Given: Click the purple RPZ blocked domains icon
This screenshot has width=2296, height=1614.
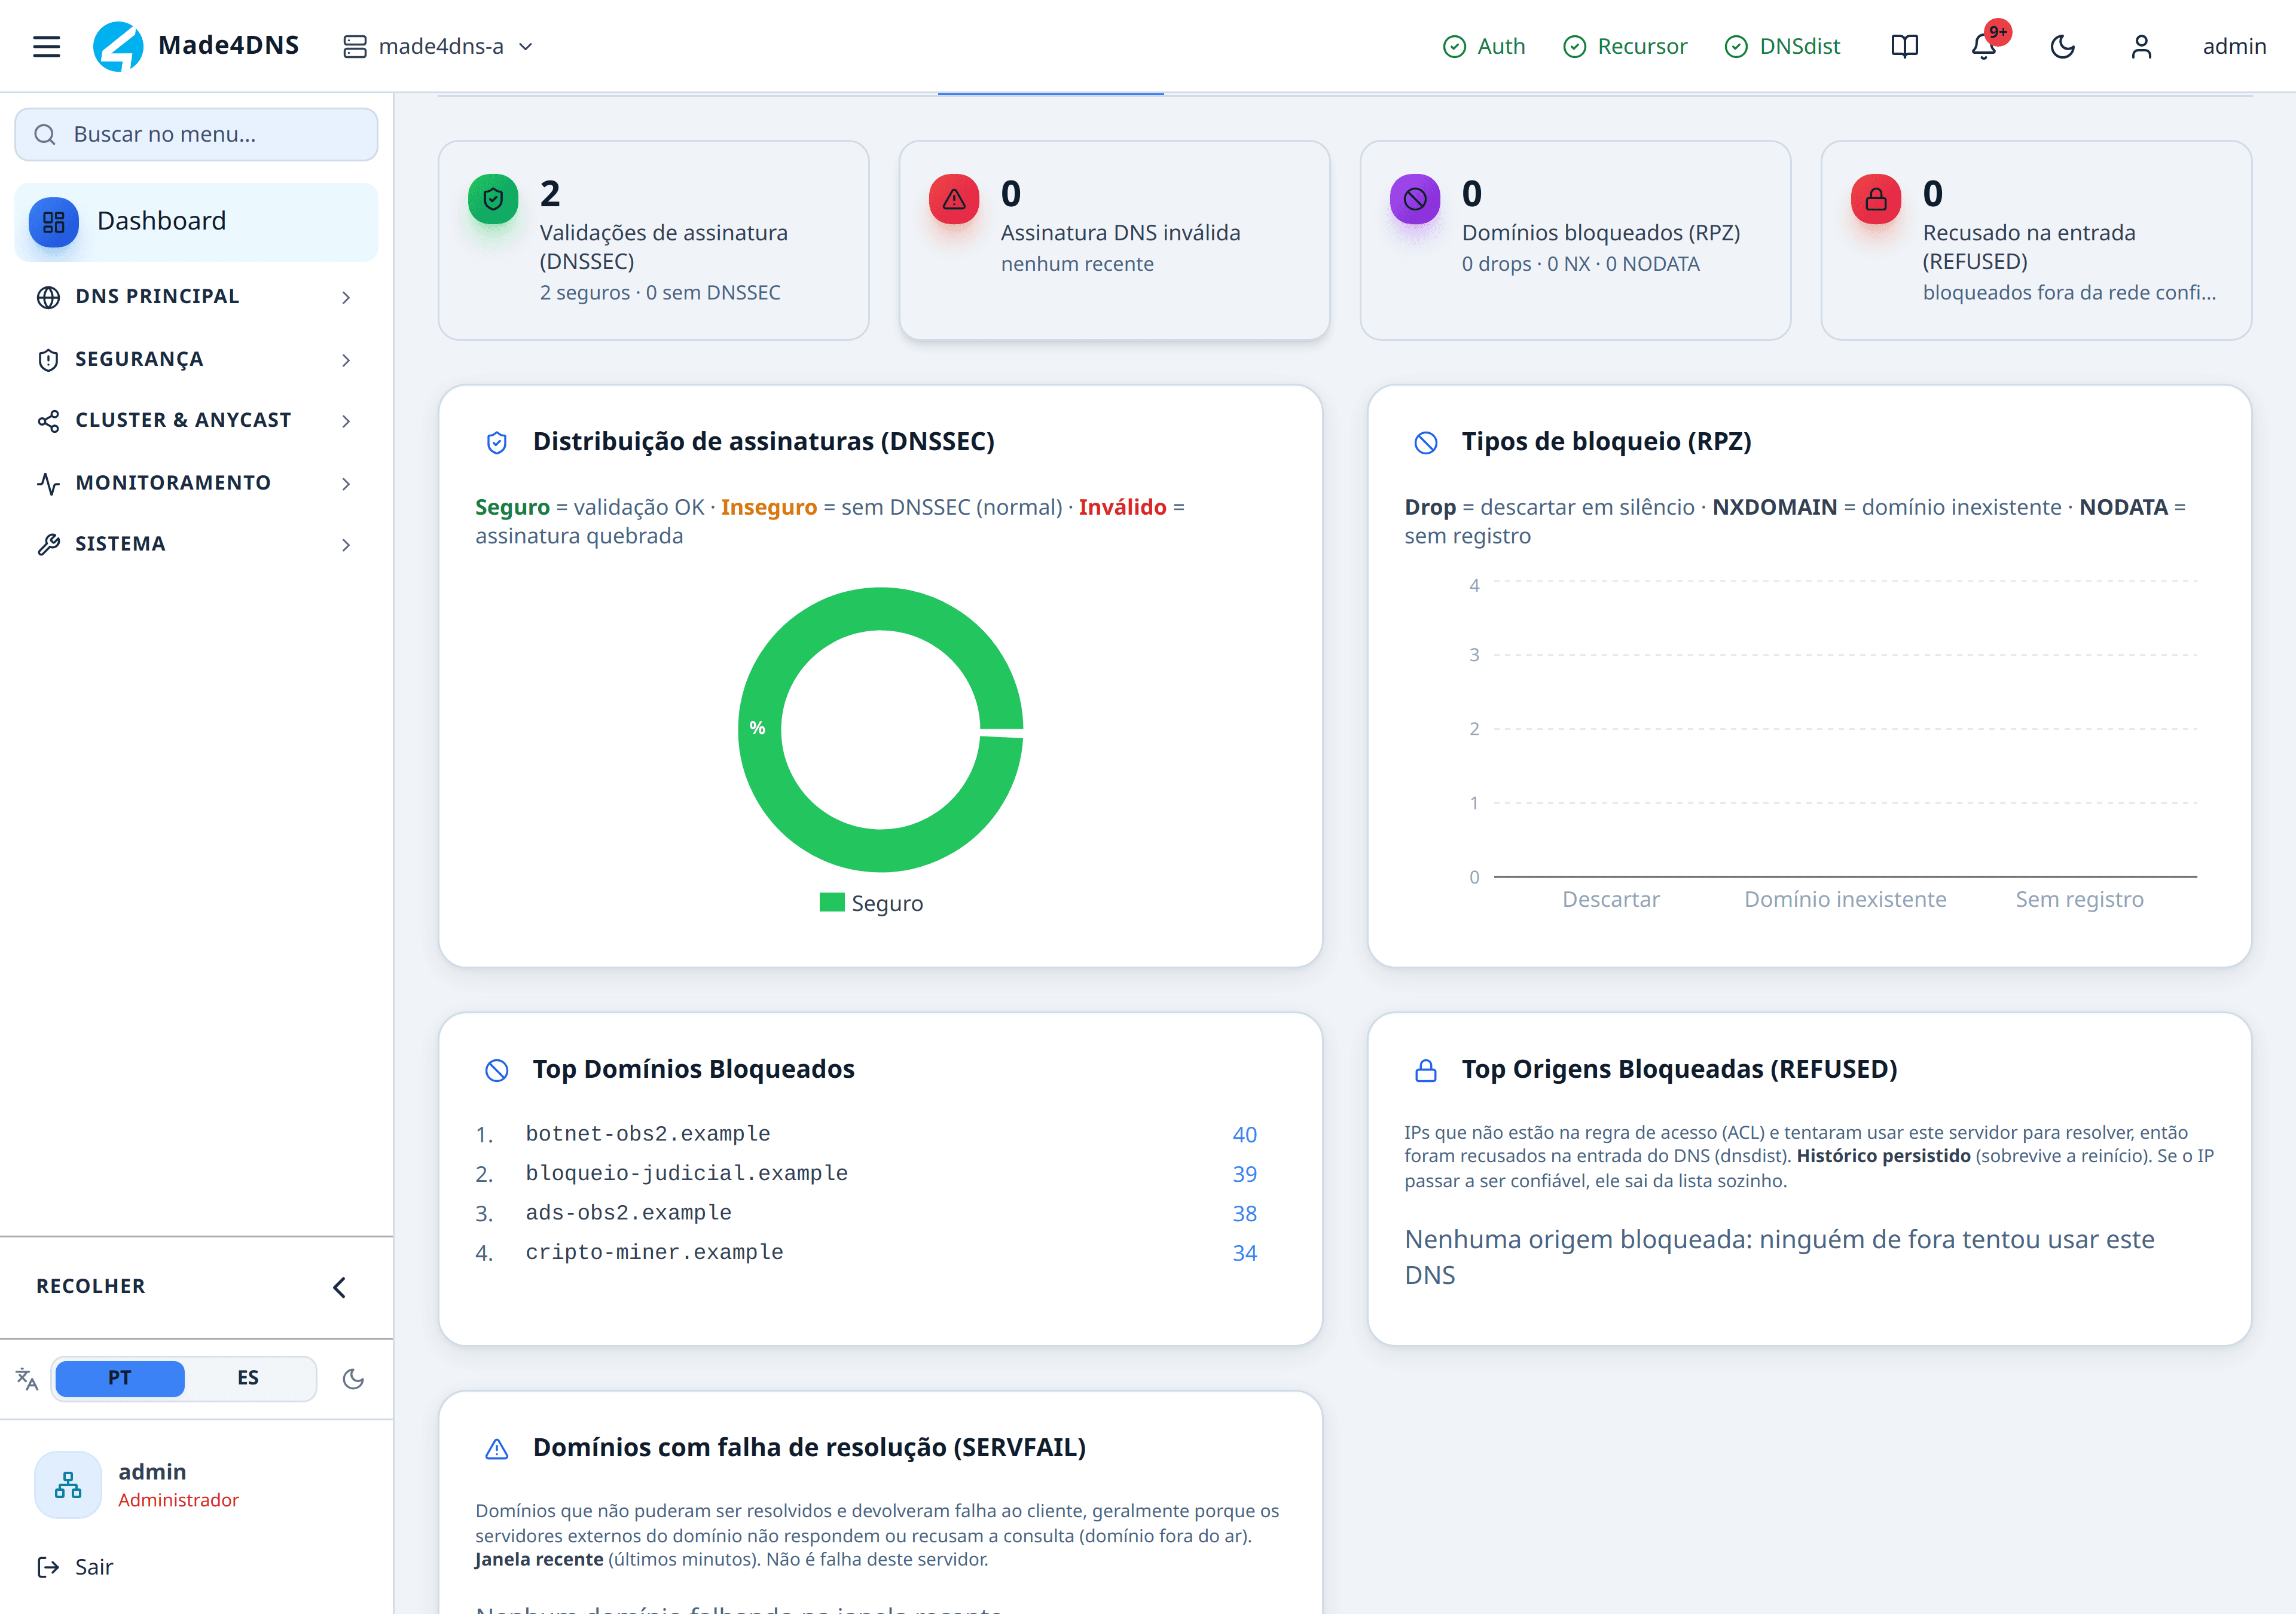Looking at the screenshot, I should 1415,199.
